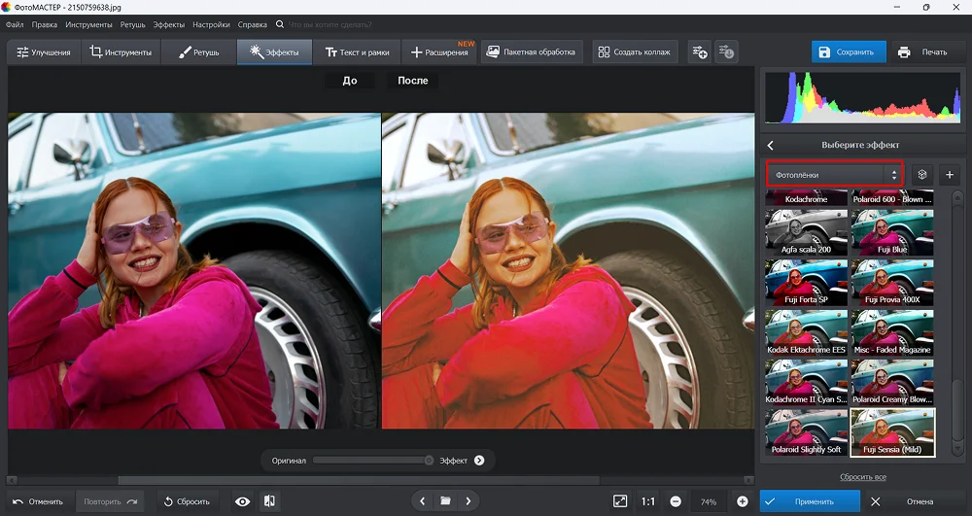Screen dimensions: 972x516
Task: Select the Fuji Forta SP effect
Action: click(806, 282)
